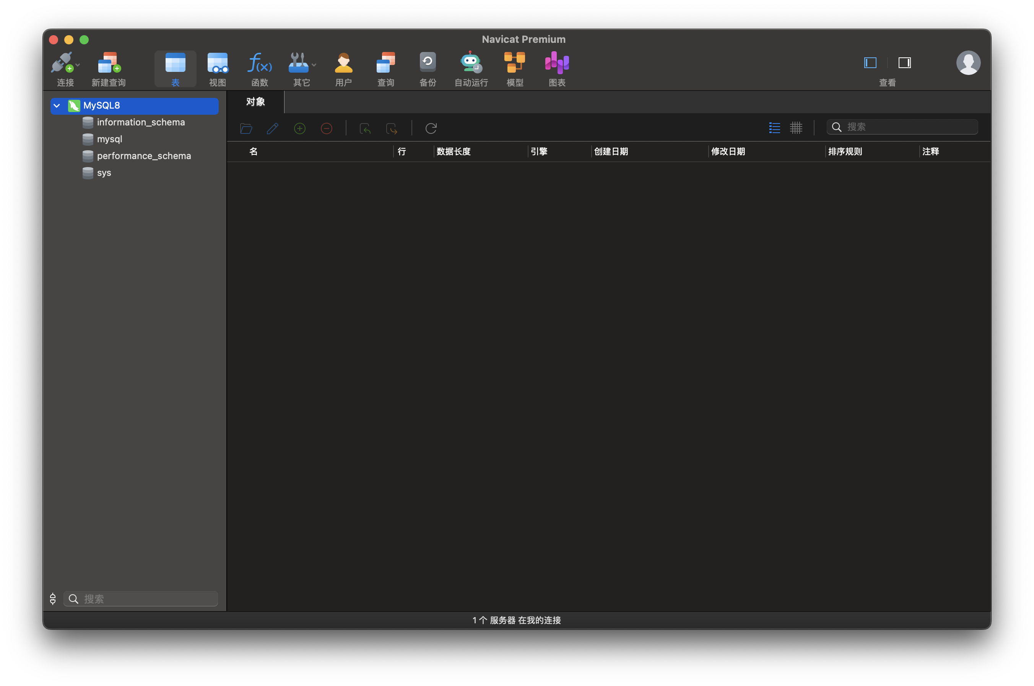Click the refresh icon in objects toolbar
Image resolution: width=1034 pixels, height=686 pixels.
(431, 128)
